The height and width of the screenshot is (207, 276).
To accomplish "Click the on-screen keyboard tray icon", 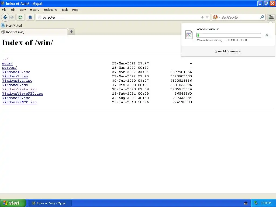I will point(246,203).
